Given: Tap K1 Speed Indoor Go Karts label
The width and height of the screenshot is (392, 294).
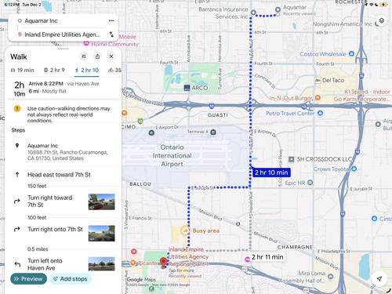Looking at the screenshot, I should 362,96.
